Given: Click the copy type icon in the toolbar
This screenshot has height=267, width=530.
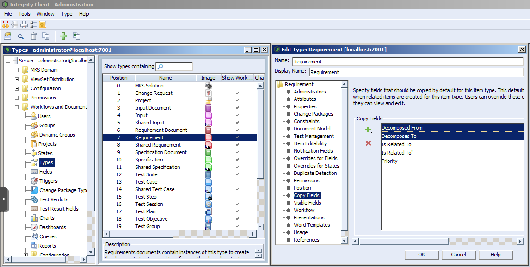Looking at the screenshot, I should pos(77,36).
